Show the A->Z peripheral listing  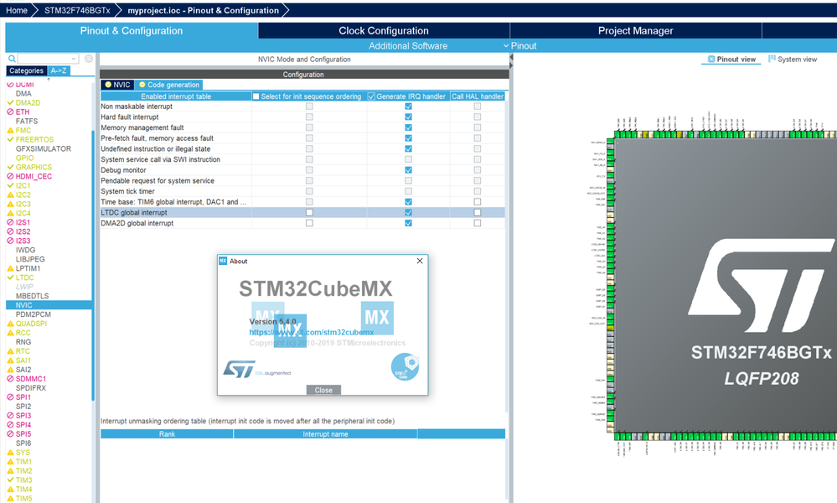point(59,70)
